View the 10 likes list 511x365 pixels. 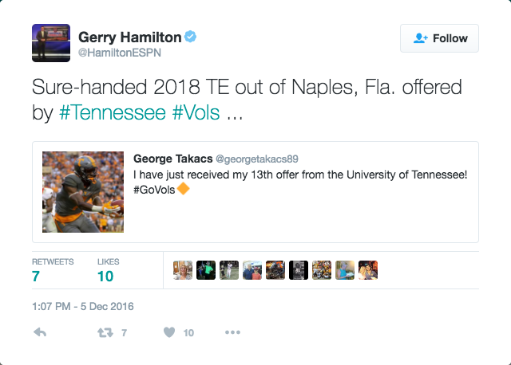tap(109, 270)
